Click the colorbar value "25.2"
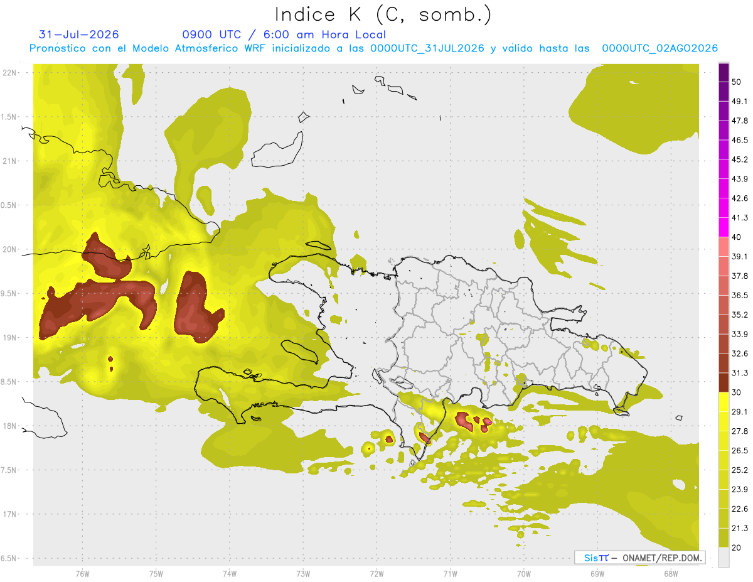 740,470
